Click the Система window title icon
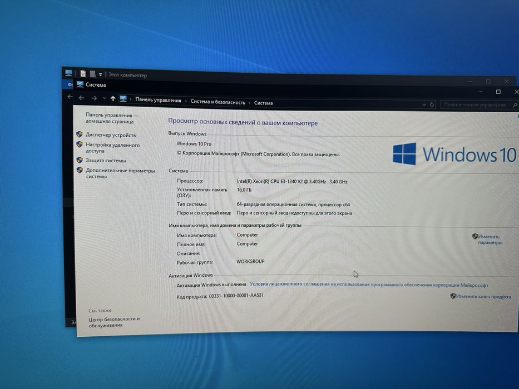519x389 pixels. pos(80,84)
